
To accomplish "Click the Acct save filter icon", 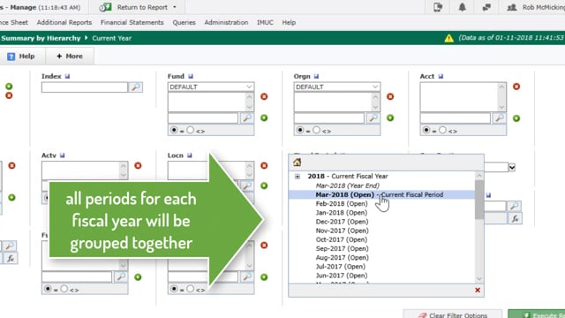I will click(x=441, y=77).
